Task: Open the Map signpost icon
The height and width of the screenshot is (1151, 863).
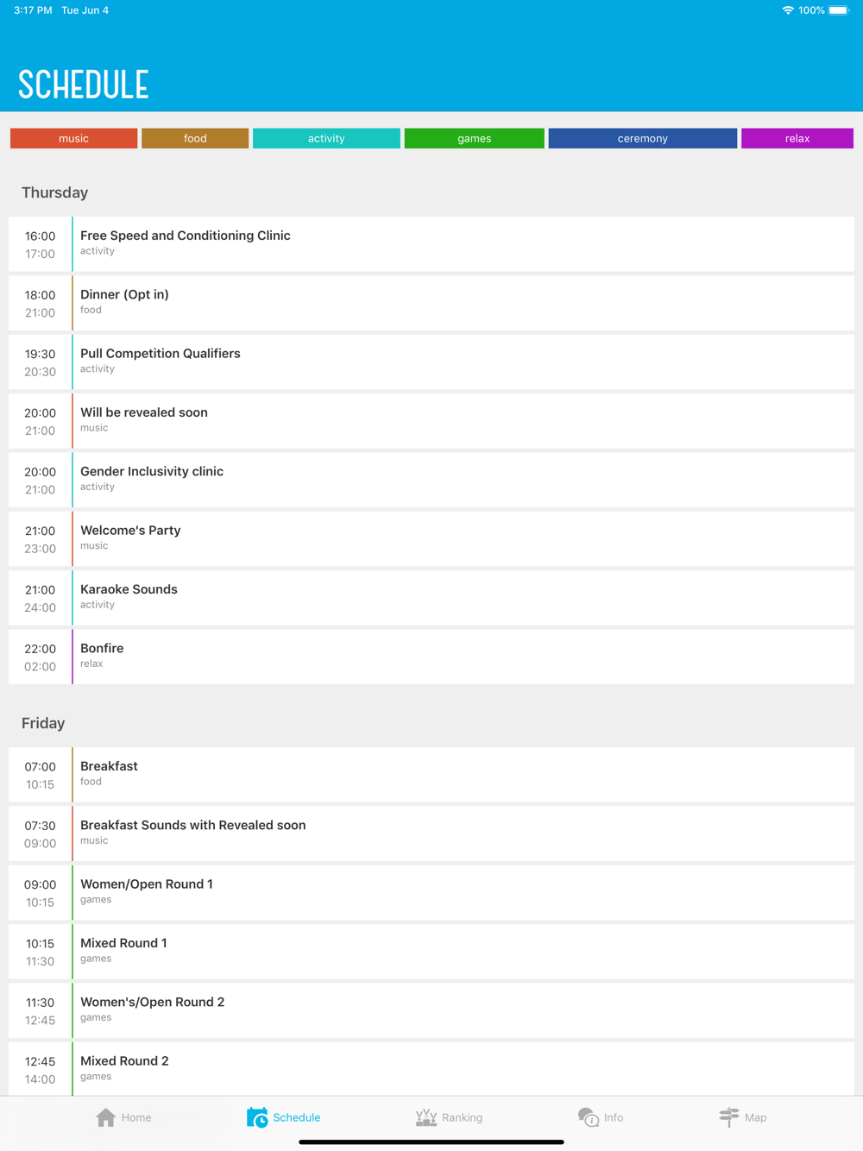Action: pyautogui.click(x=729, y=1117)
